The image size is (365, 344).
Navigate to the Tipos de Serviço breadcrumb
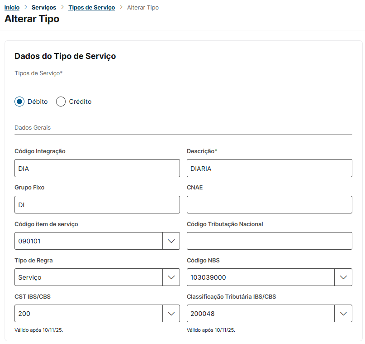(91, 8)
